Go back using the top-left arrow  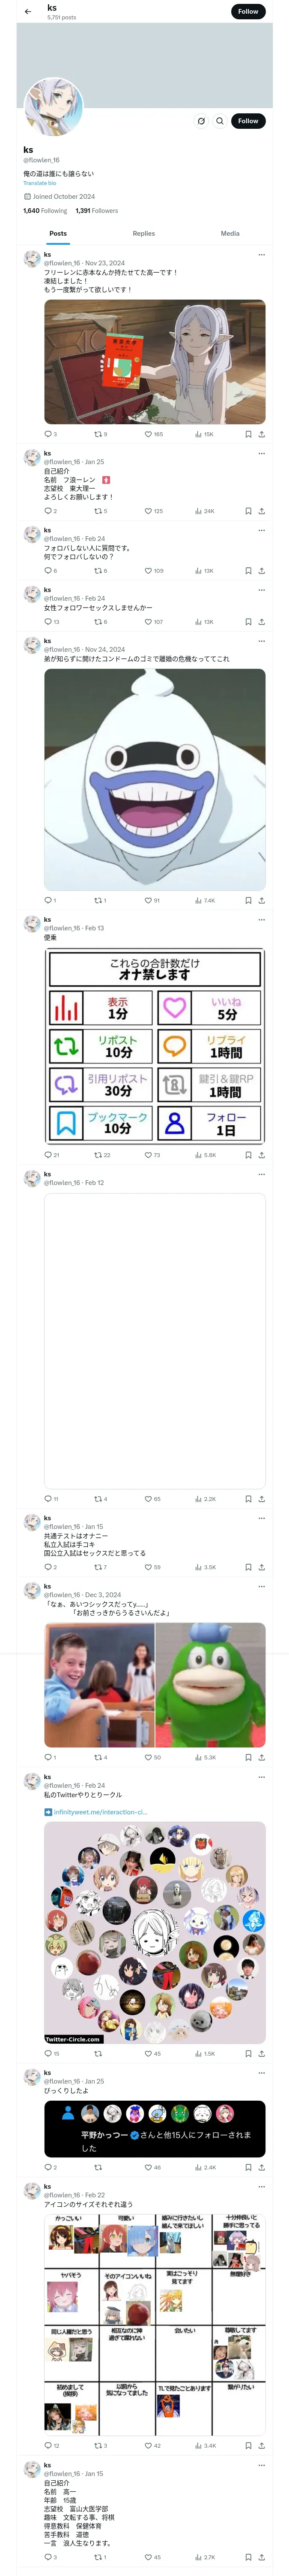28,11
